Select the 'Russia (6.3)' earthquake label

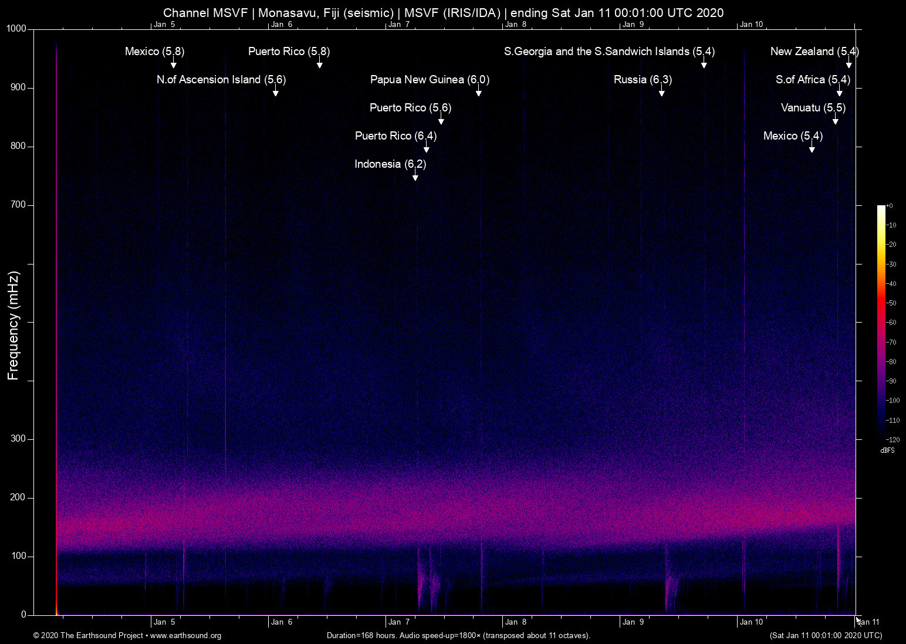coord(643,80)
